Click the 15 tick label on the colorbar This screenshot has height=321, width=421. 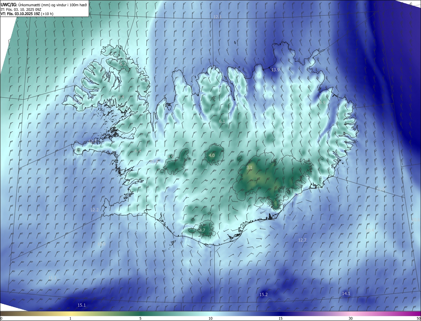tap(281, 318)
